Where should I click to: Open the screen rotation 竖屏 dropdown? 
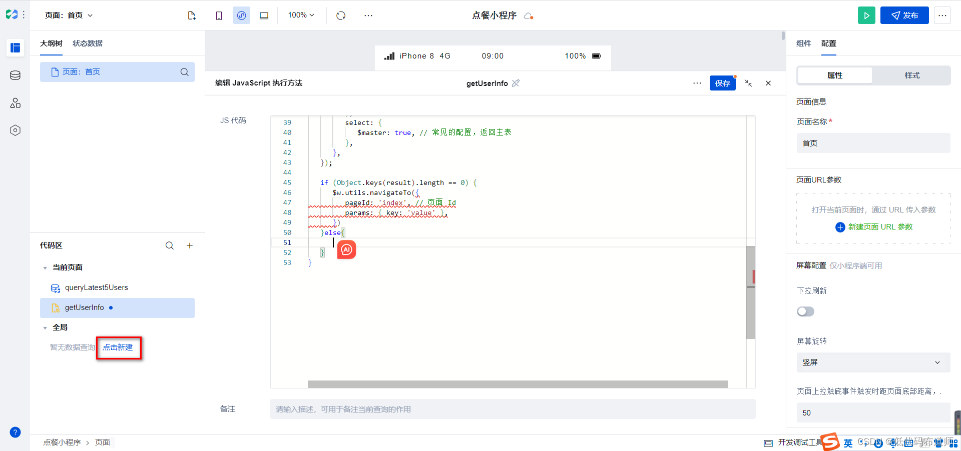(873, 362)
